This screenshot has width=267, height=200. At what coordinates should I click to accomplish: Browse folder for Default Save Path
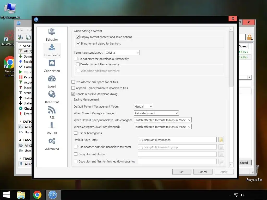click(x=221, y=140)
